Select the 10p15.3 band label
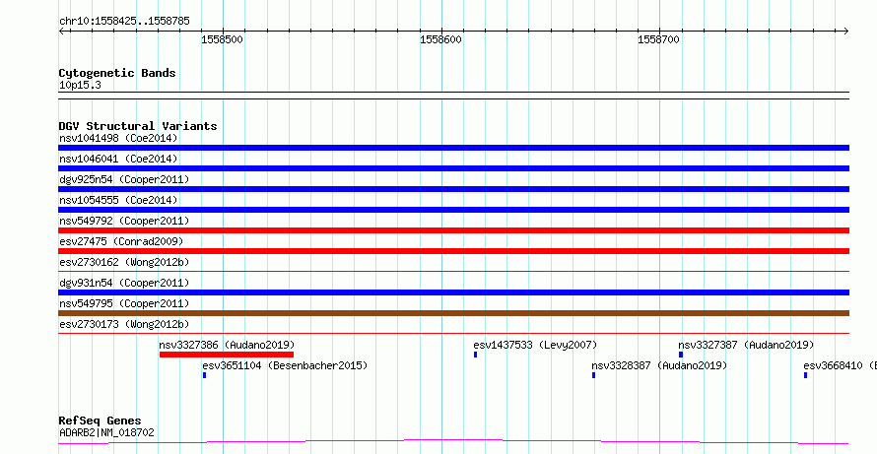 click(80, 86)
